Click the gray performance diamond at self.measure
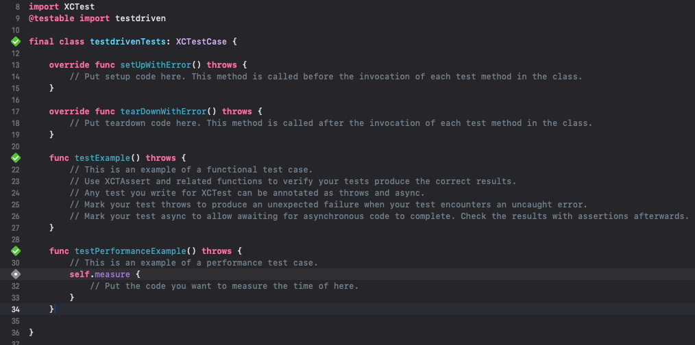 point(16,274)
